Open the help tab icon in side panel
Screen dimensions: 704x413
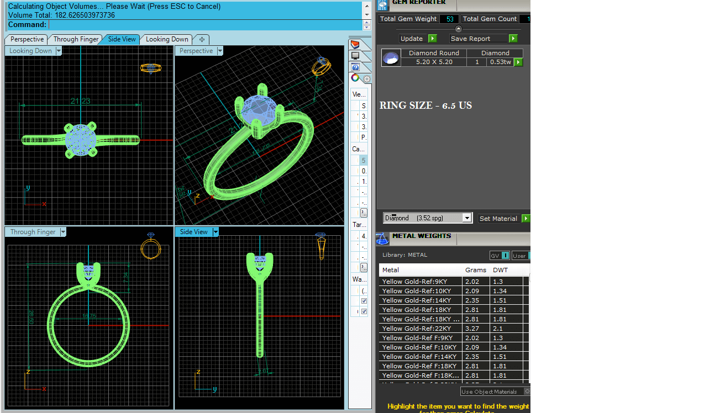point(355,67)
